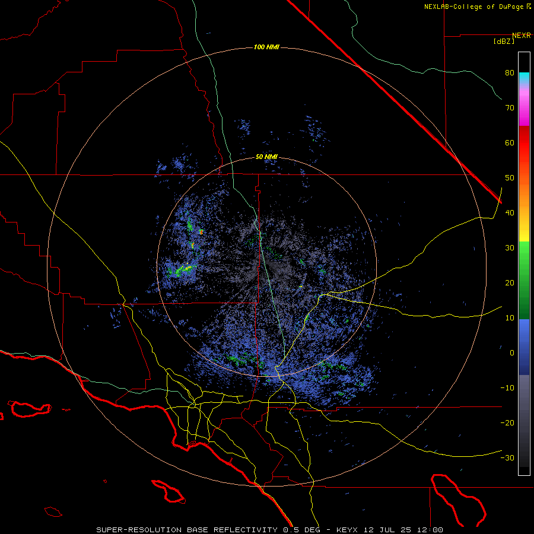Click the blue band of the color bar

[524, 347]
